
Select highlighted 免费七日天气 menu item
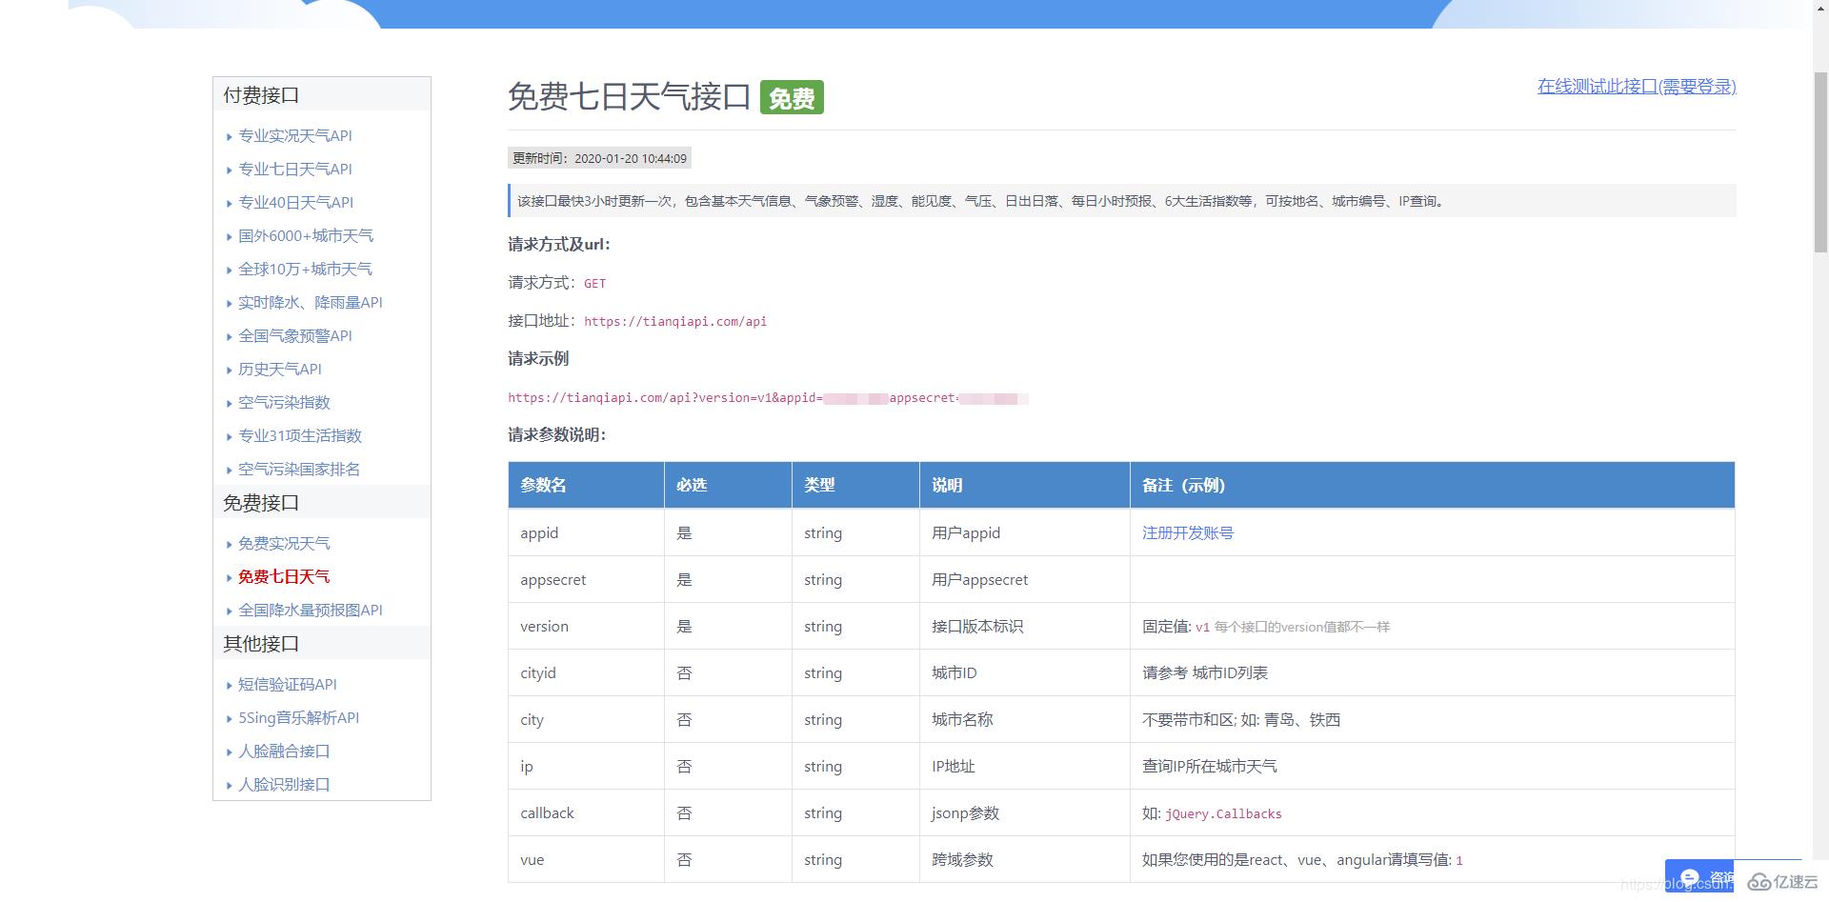point(284,576)
